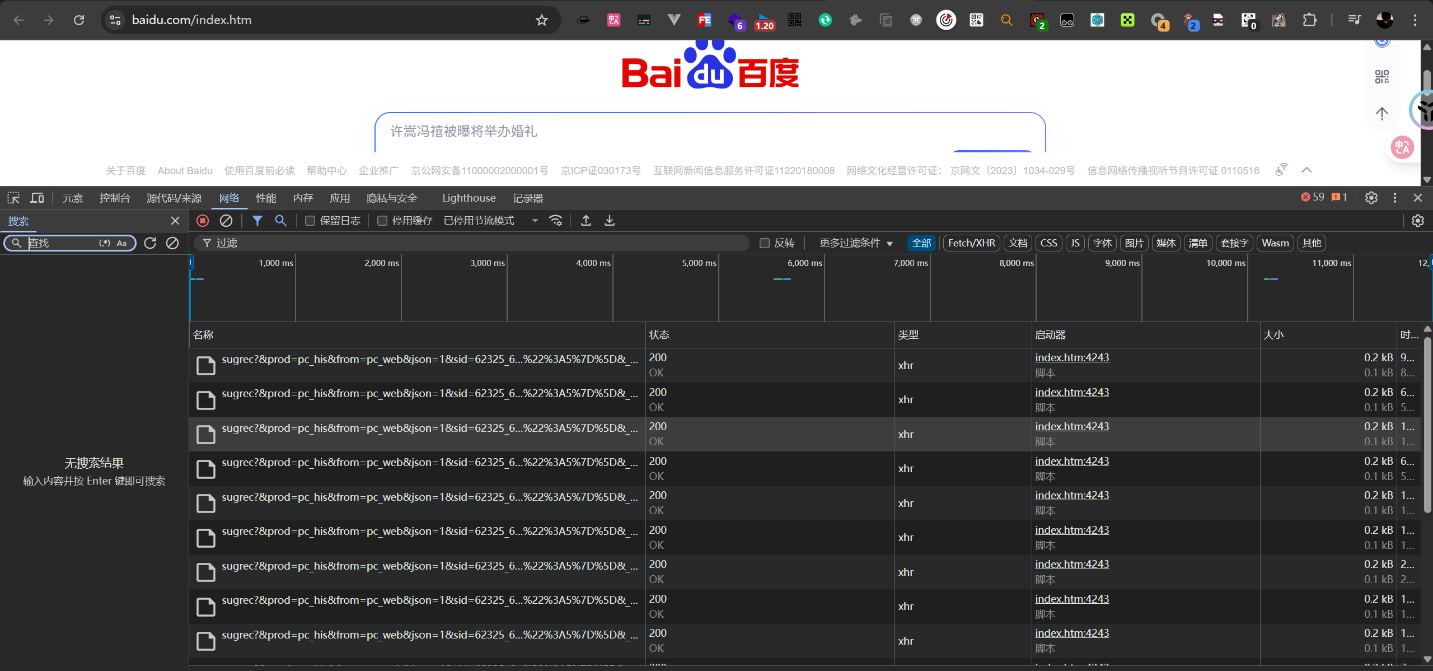Collapse the Baidu footer with the chevron up
Image resolution: width=1433 pixels, height=671 pixels.
coord(1306,170)
